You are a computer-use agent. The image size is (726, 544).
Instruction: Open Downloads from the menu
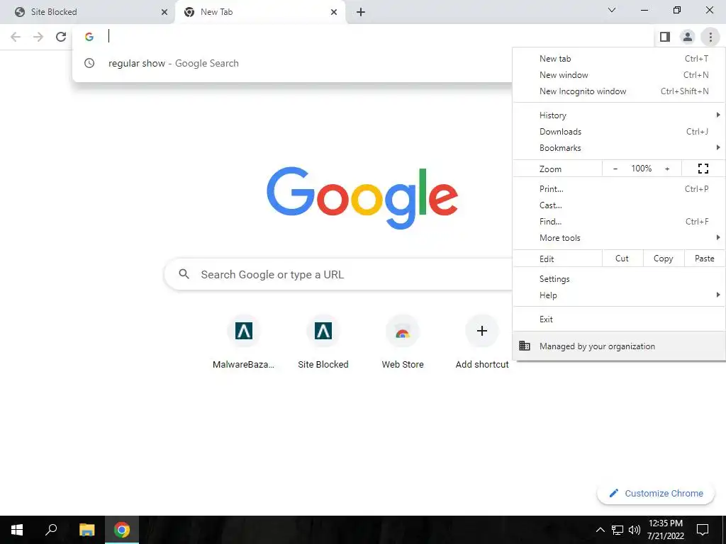tap(619, 131)
